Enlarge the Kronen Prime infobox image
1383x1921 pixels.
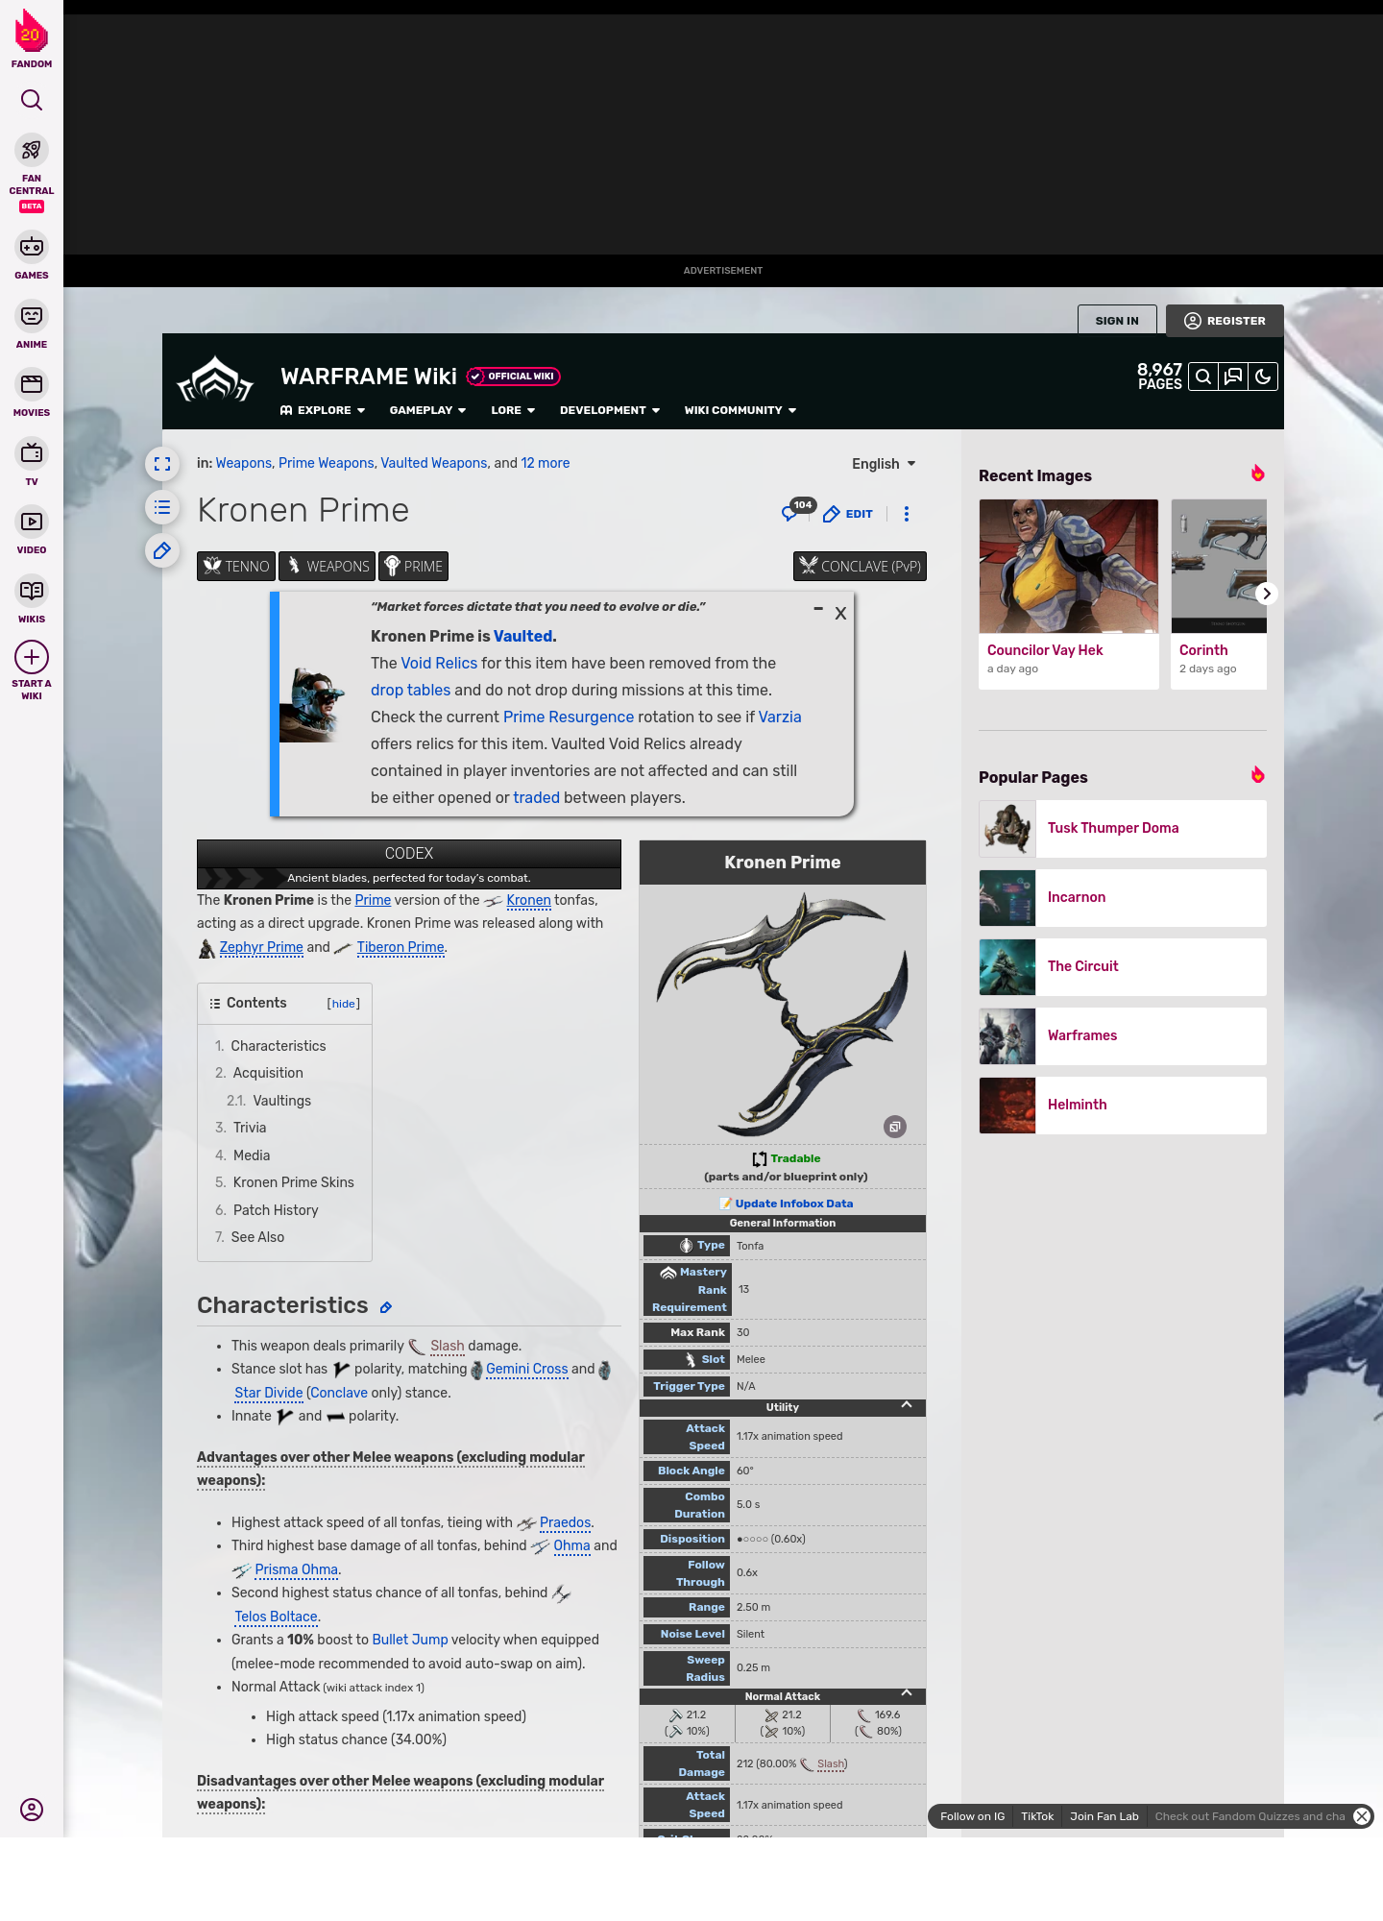895,1127
